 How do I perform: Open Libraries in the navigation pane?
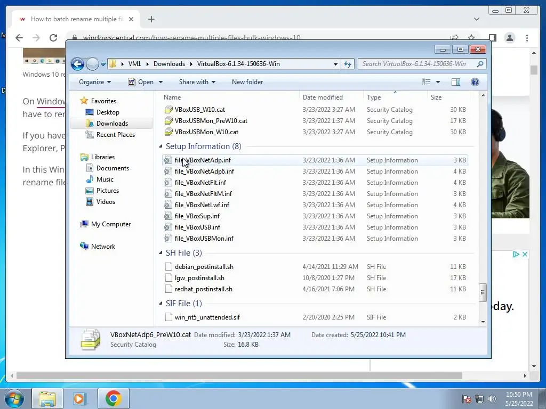pyautogui.click(x=103, y=157)
